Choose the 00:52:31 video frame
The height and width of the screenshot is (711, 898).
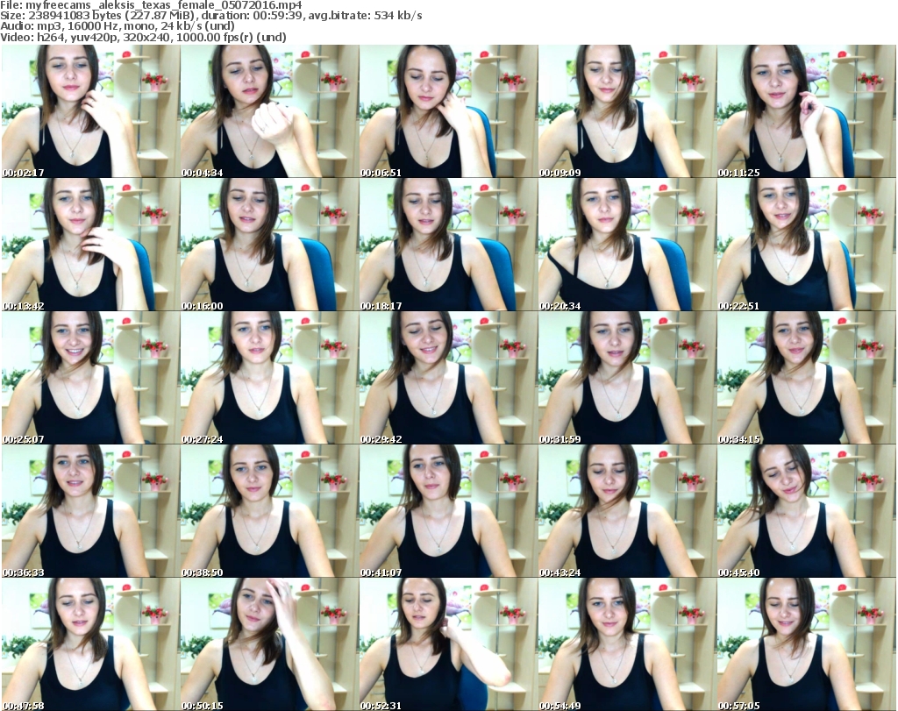coord(448,644)
